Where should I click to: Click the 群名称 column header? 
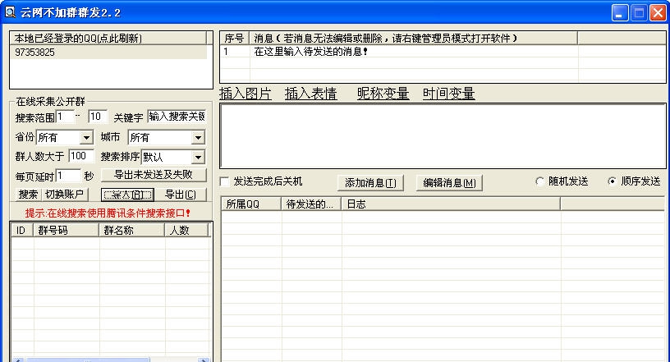click(132, 231)
